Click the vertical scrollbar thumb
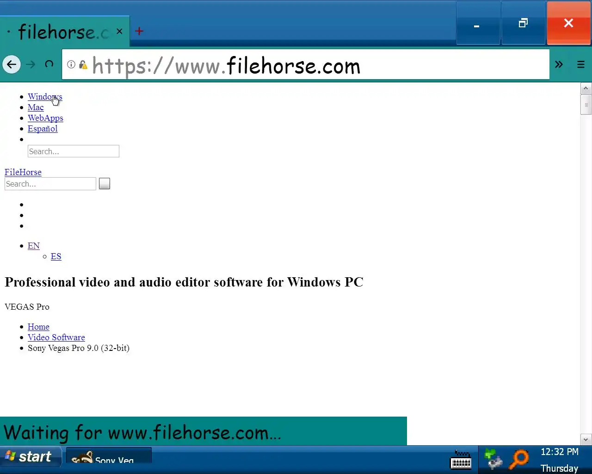This screenshot has height=474, width=592. (x=586, y=104)
